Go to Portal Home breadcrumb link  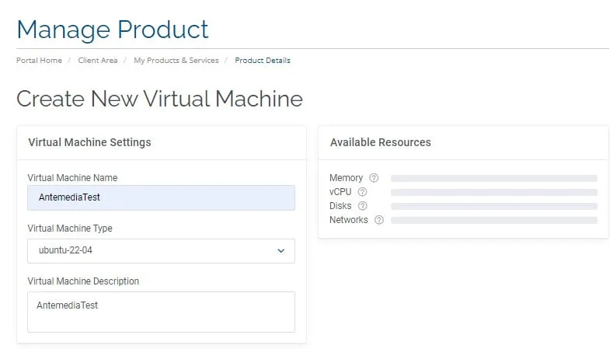click(39, 61)
